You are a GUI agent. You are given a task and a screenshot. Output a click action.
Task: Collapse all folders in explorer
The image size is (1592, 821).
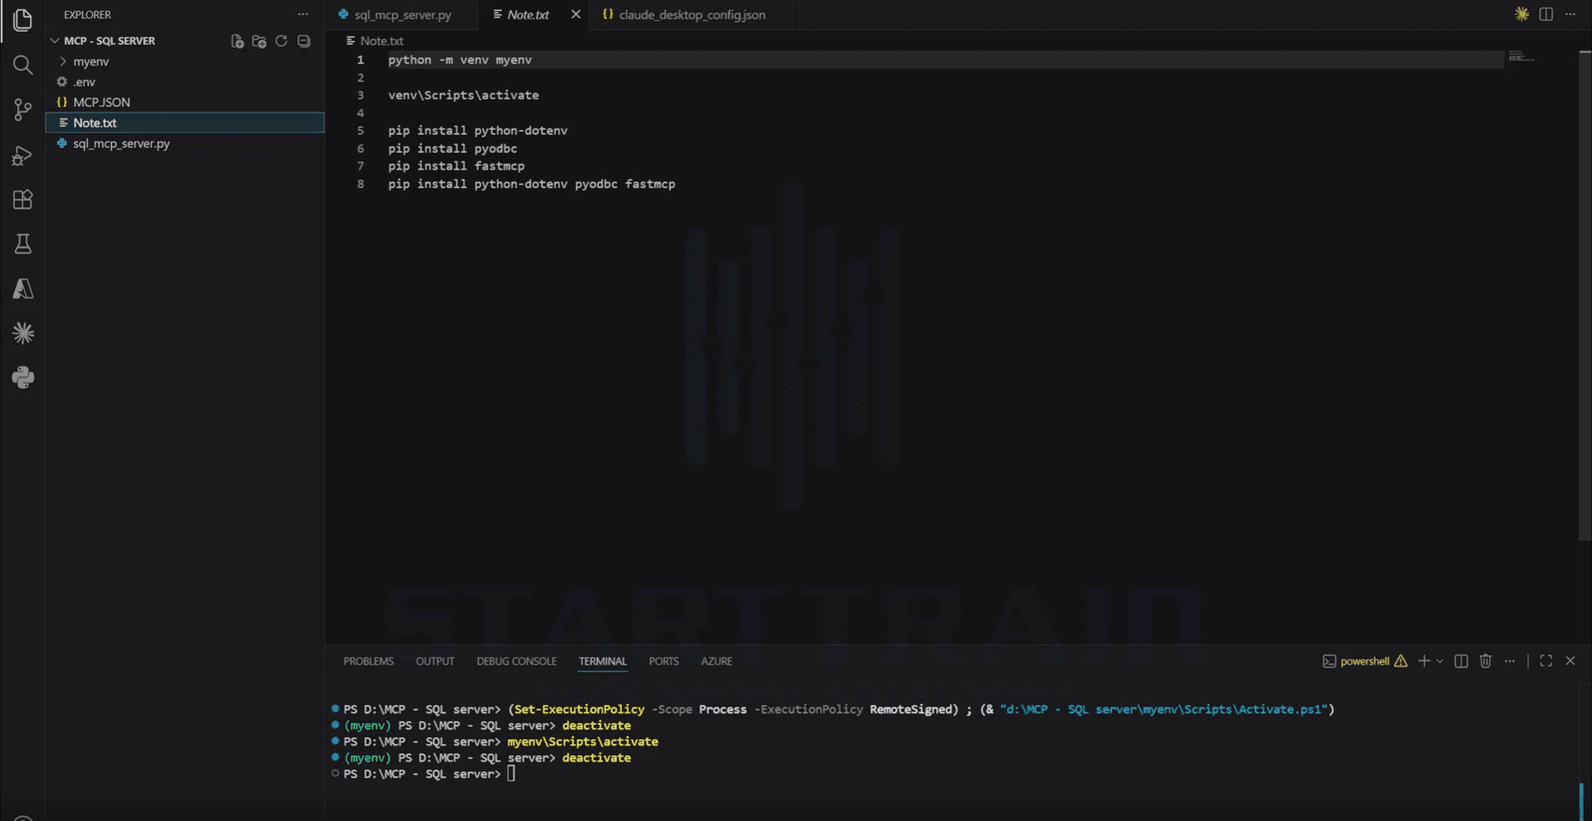pyautogui.click(x=304, y=41)
